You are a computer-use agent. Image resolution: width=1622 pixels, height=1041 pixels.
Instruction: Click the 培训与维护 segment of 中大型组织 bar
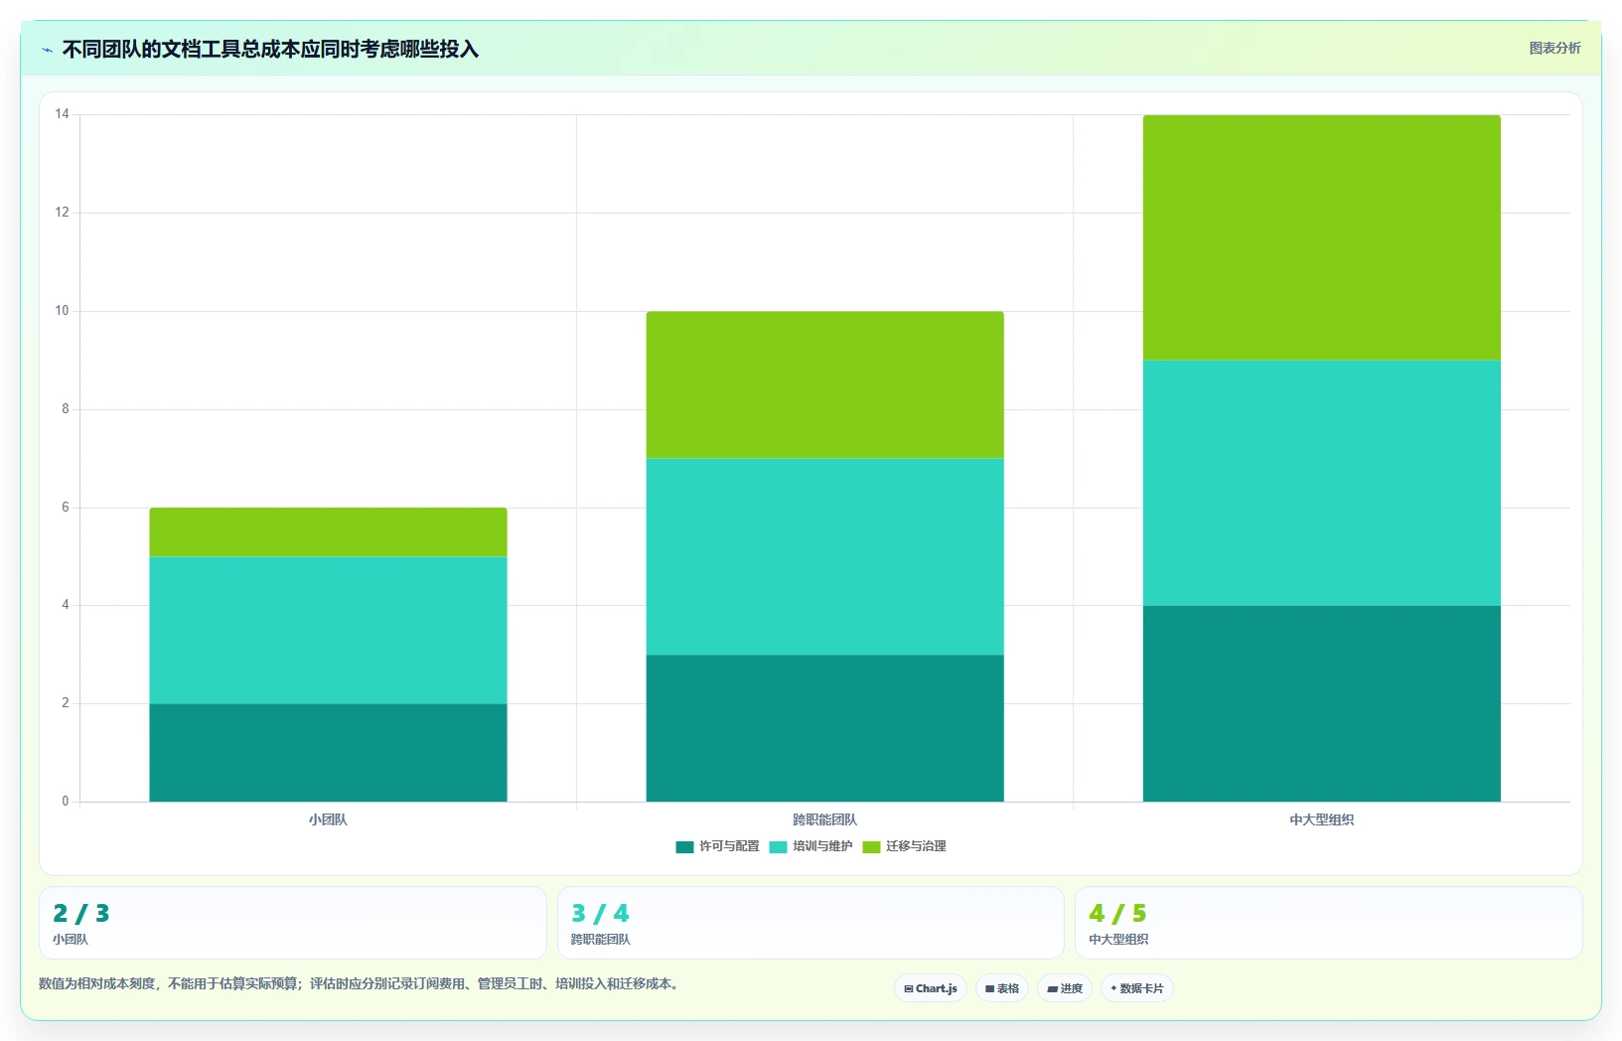1321,483
